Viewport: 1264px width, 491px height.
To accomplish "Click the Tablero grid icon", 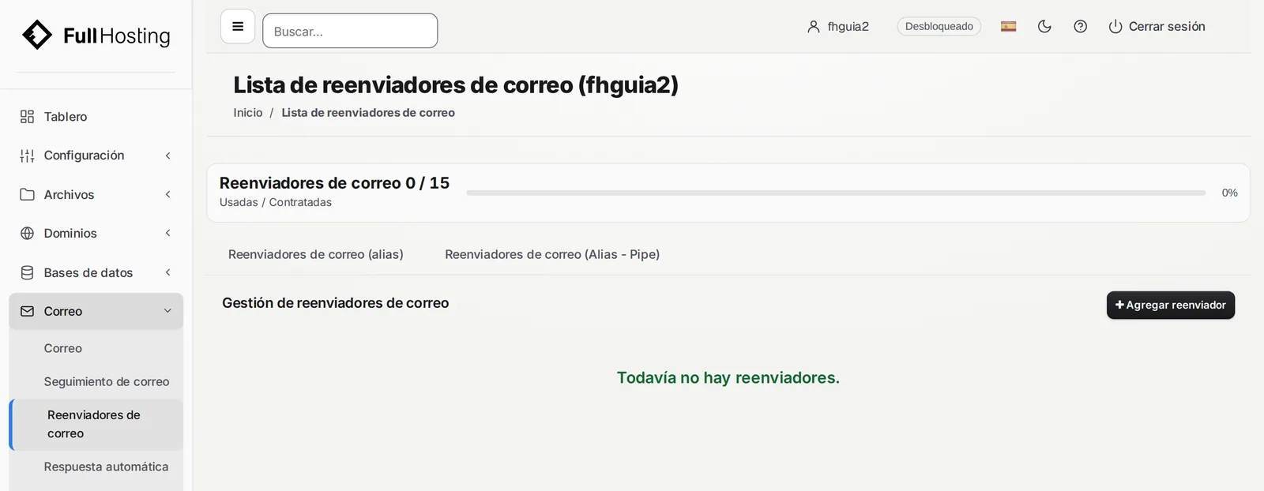I will [27, 117].
